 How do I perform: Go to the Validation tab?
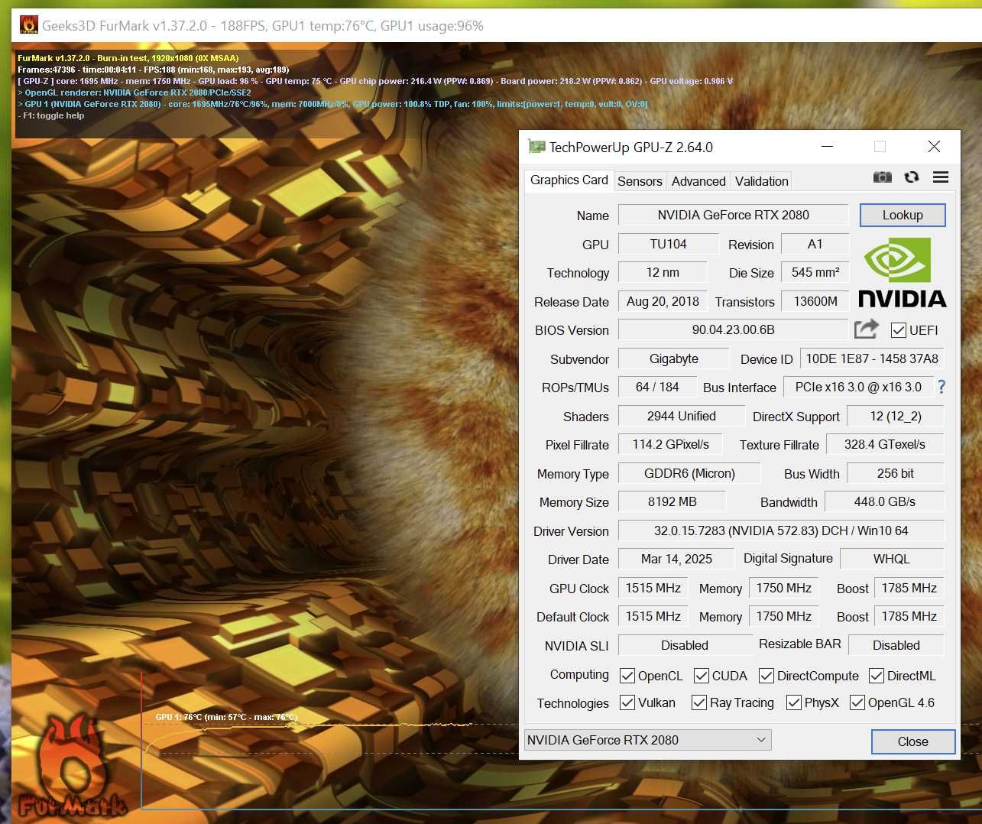pos(762,181)
